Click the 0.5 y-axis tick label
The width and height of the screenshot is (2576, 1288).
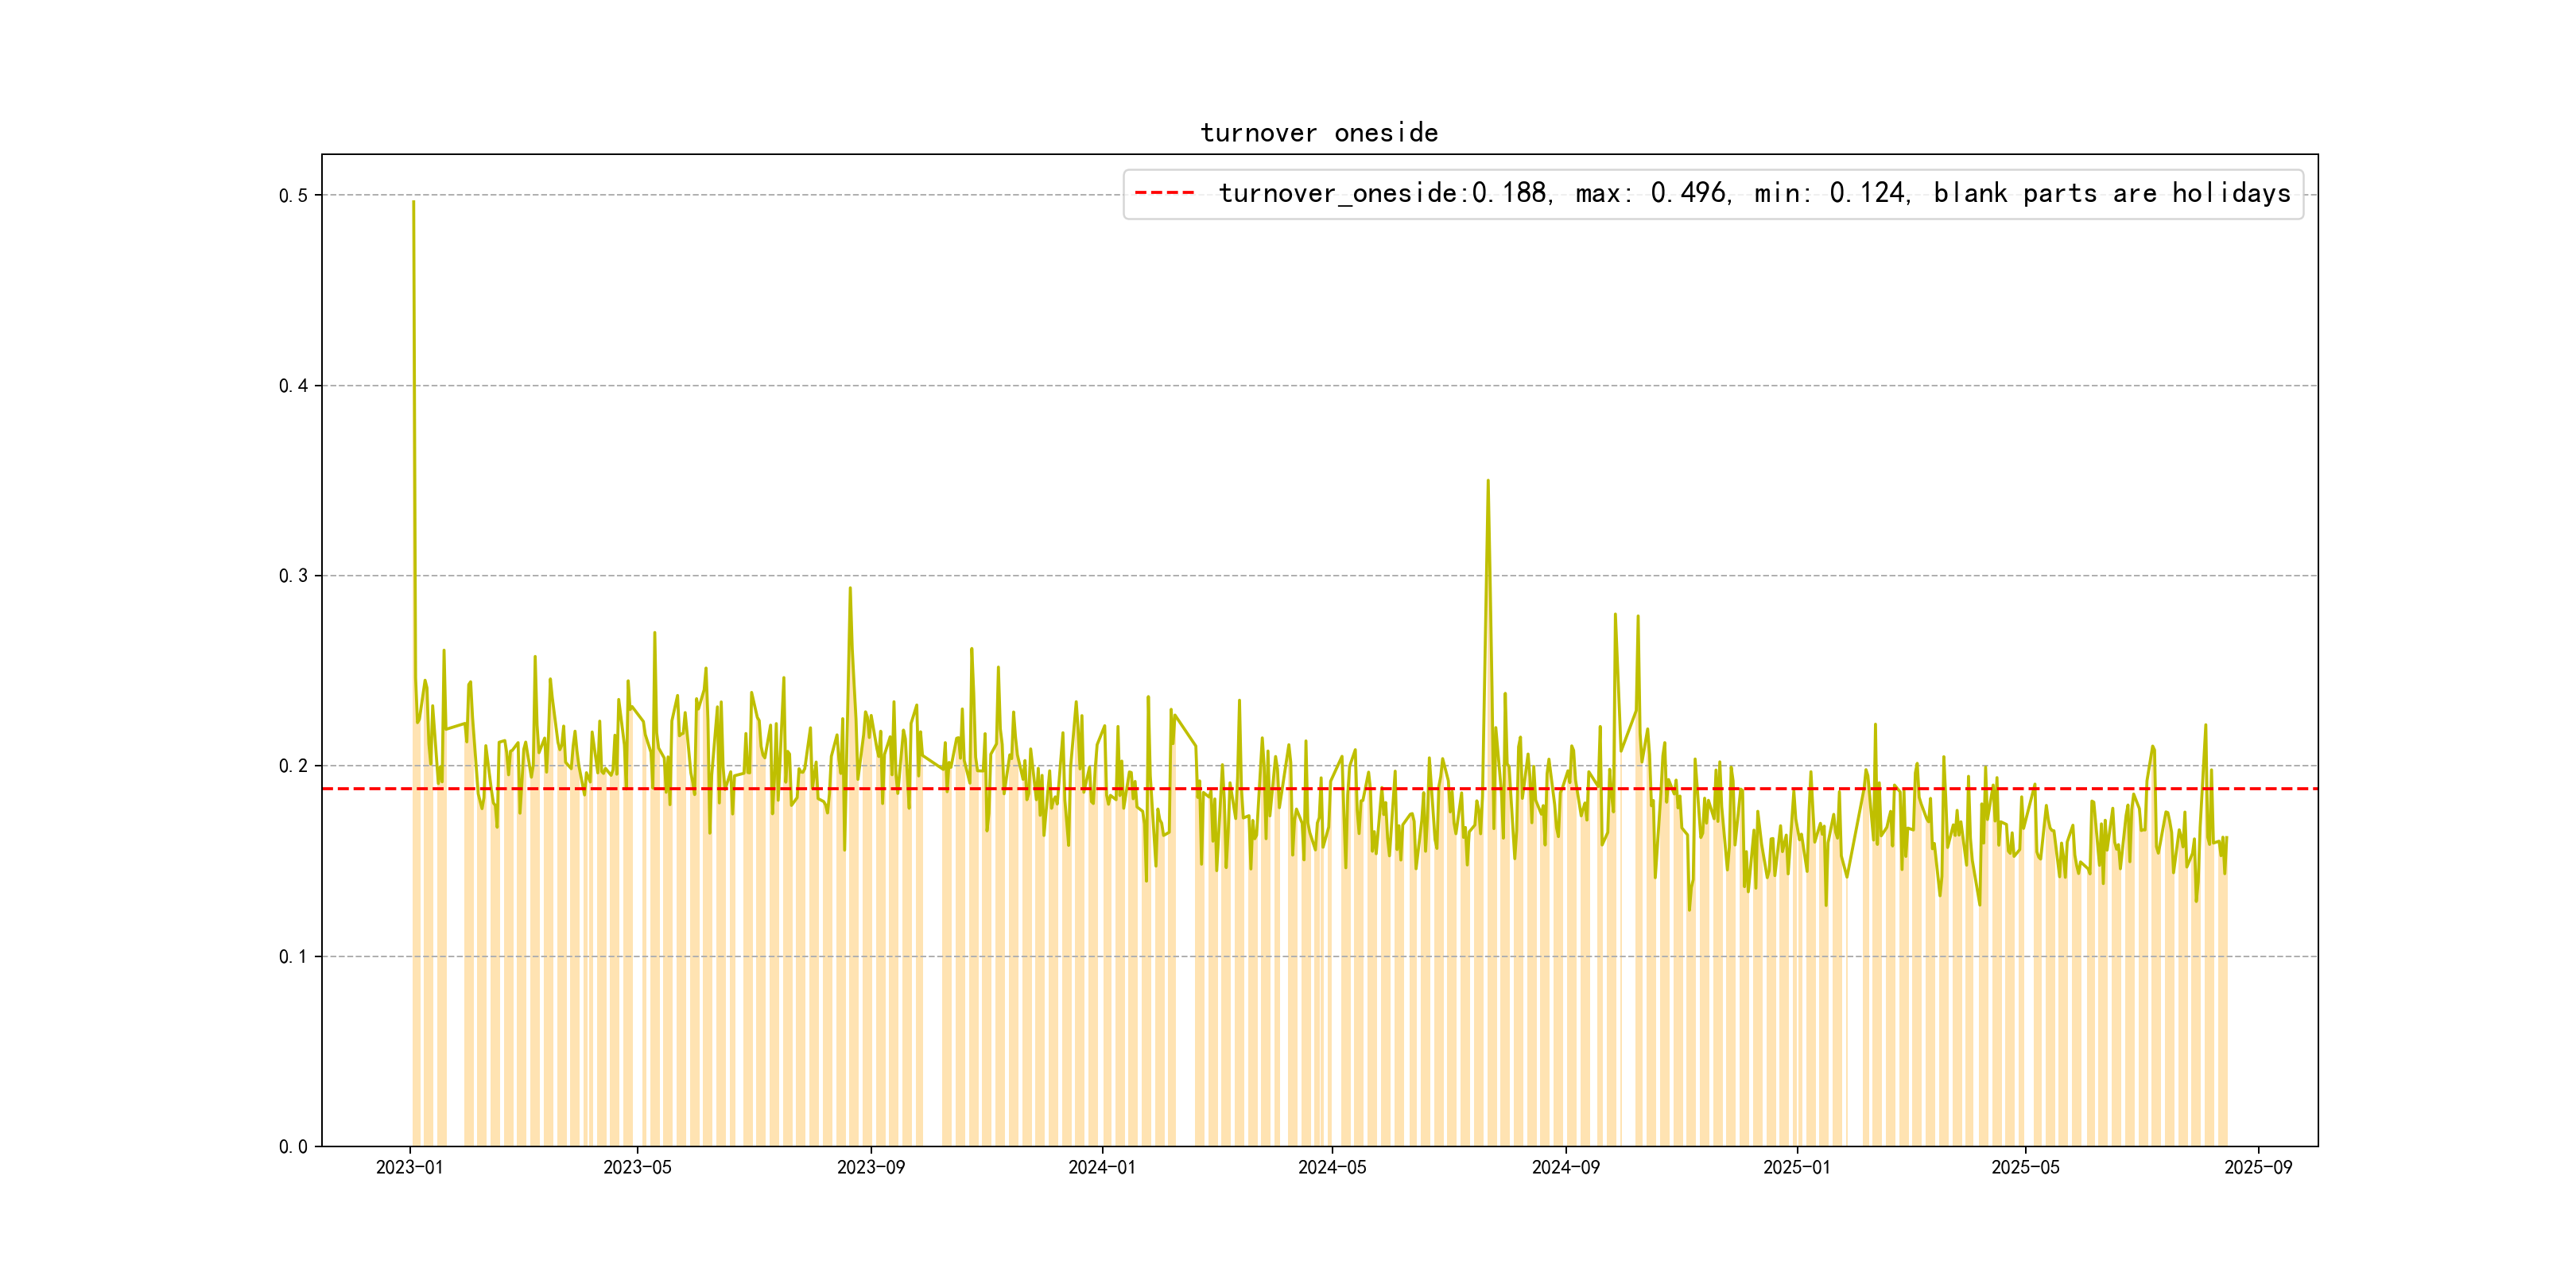(x=293, y=196)
